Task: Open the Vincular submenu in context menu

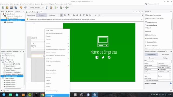Action: pyautogui.click(x=57, y=36)
